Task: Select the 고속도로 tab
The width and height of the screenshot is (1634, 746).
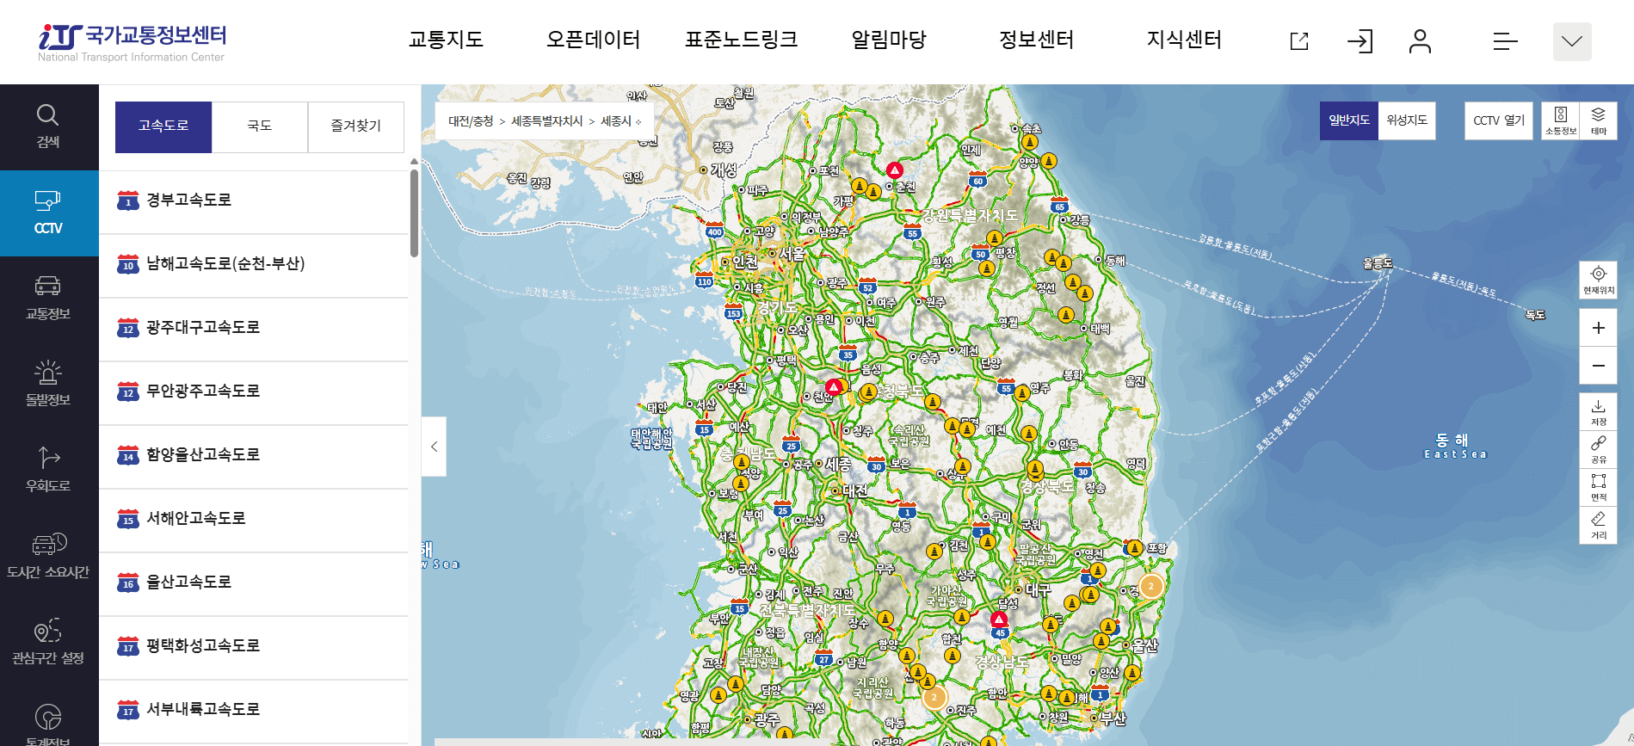Action: click(x=163, y=126)
